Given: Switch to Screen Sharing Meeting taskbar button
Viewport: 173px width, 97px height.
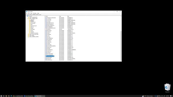Looking at the screenshot, I should [x=29, y=96].
